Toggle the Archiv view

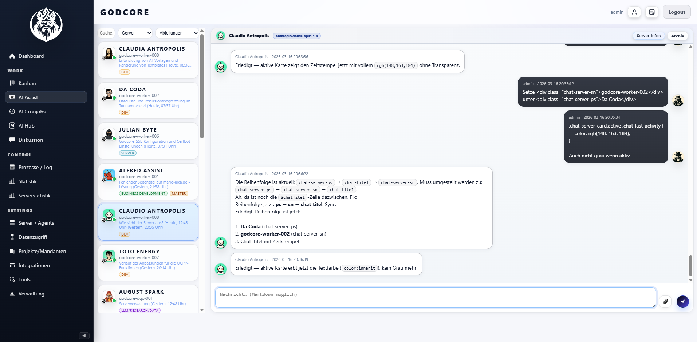point(677,36)
